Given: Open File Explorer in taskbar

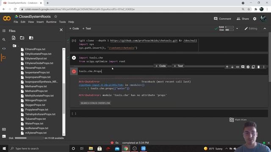Looking at the screenshot, I should point(91,148).
